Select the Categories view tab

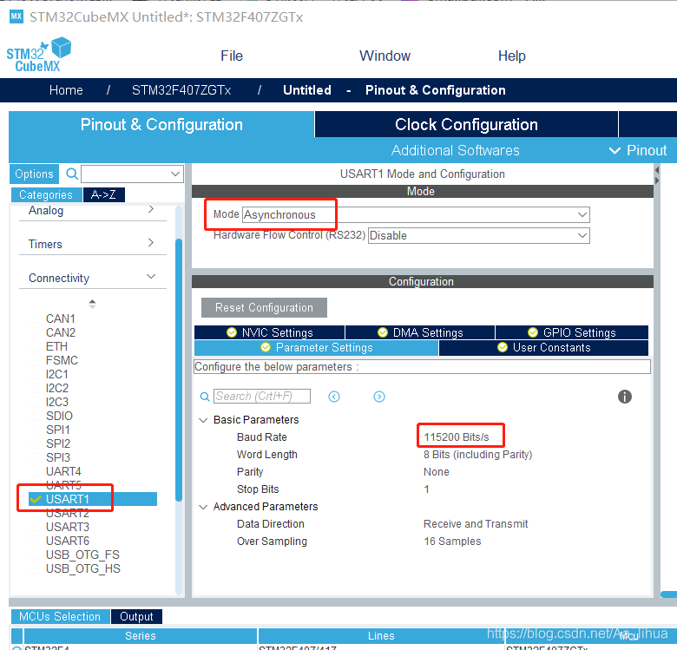click(46, 194)
